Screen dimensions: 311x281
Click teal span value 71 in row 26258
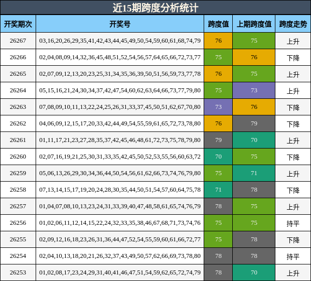tap(218, 190)
